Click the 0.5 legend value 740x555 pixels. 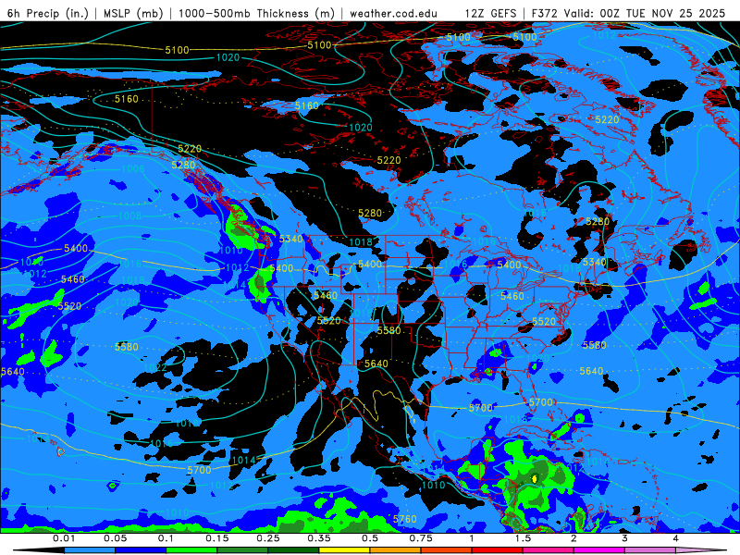tap(370, 538)
